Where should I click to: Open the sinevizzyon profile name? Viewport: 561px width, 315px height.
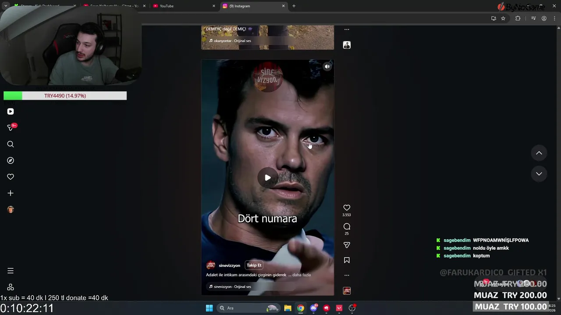(229, 266)
